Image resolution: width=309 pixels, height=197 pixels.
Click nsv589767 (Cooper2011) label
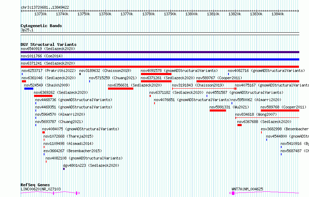coord(219,78)
